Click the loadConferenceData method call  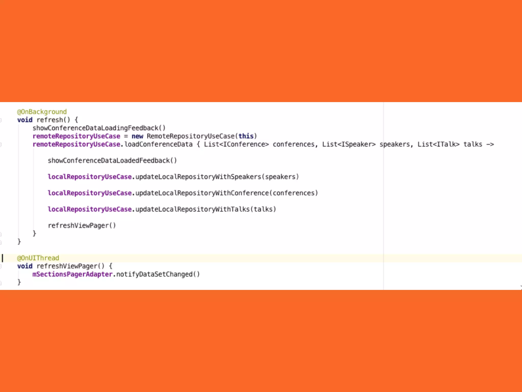click(158, 144)
